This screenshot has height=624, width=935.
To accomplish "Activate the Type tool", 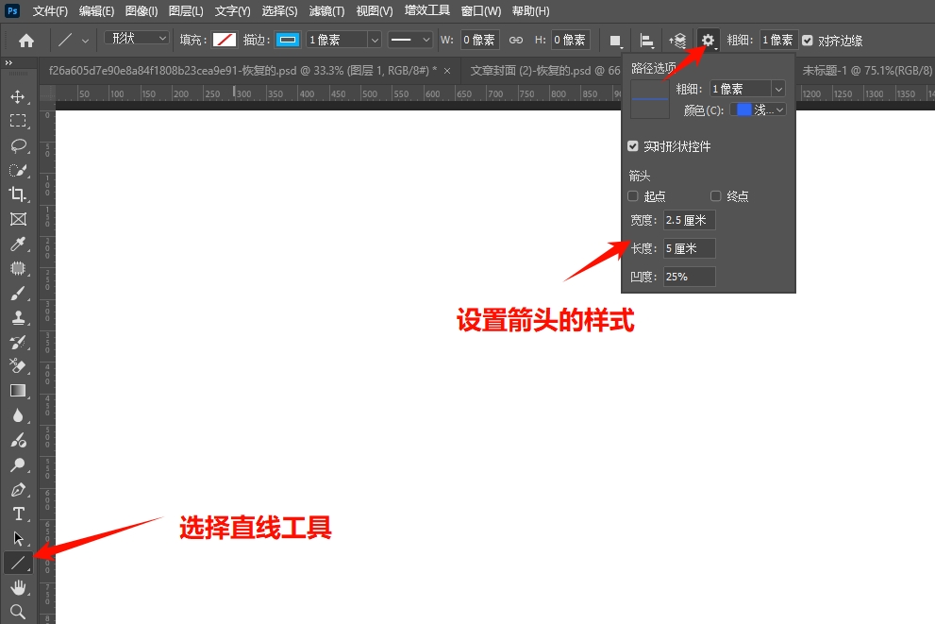I will tap(19, 514).
